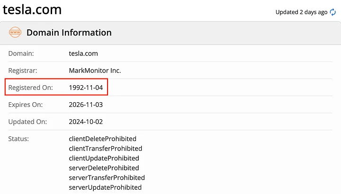
Task: Click the orange www domain icon
Action: tap(15, 33)
